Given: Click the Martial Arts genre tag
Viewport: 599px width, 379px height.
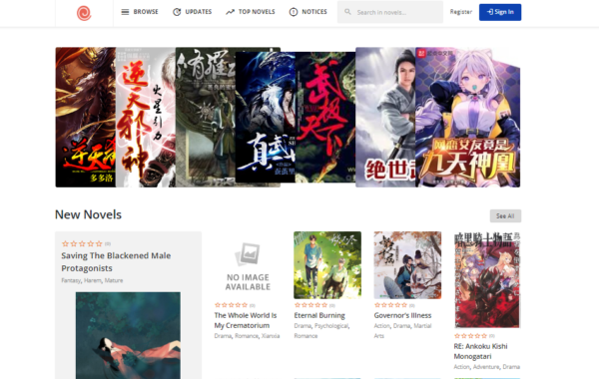Looking at the screenshot, I should pyautogui.click(x=402, y=331).
